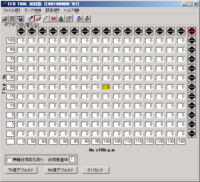Select the cell at Th 10, Ne 60
The width and height of the screenshot is (200, 182).
coord(42,106)
